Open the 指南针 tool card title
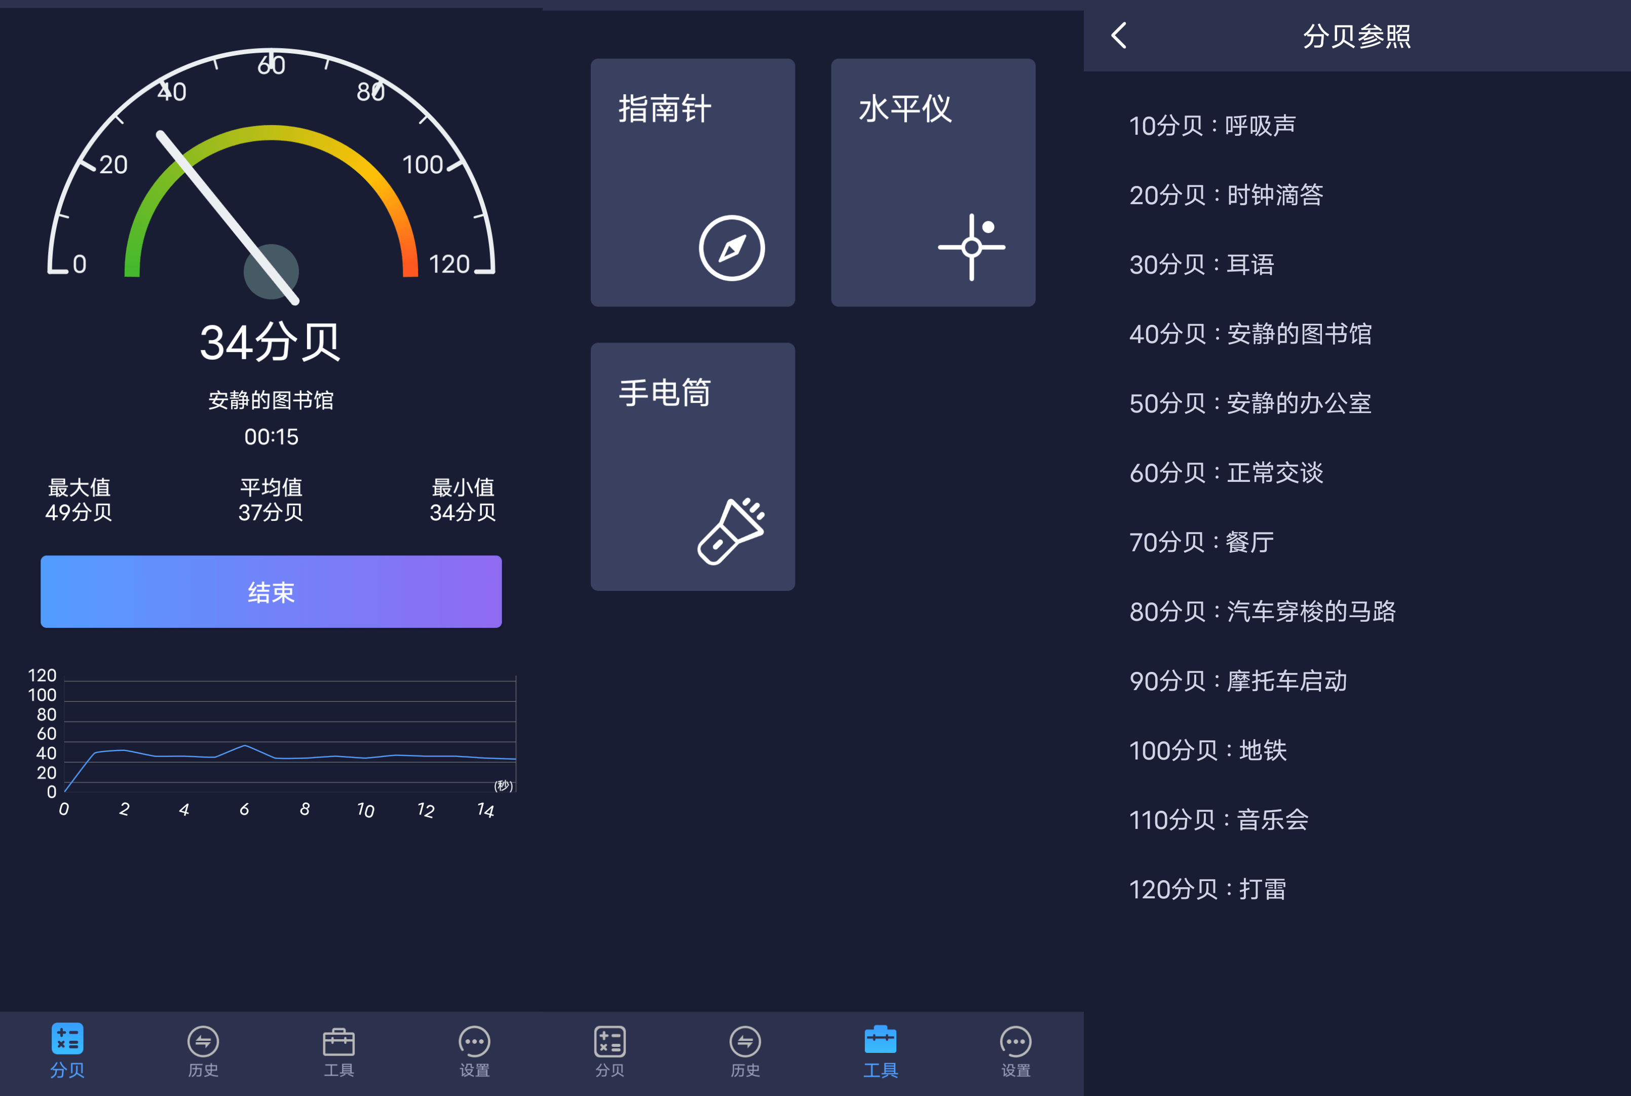This screenshot has height=1096, width=1631. coord(665,109)
